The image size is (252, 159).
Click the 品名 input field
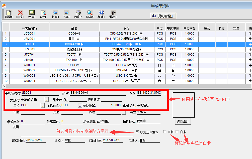pyautogui.click(x=98, y=93)
